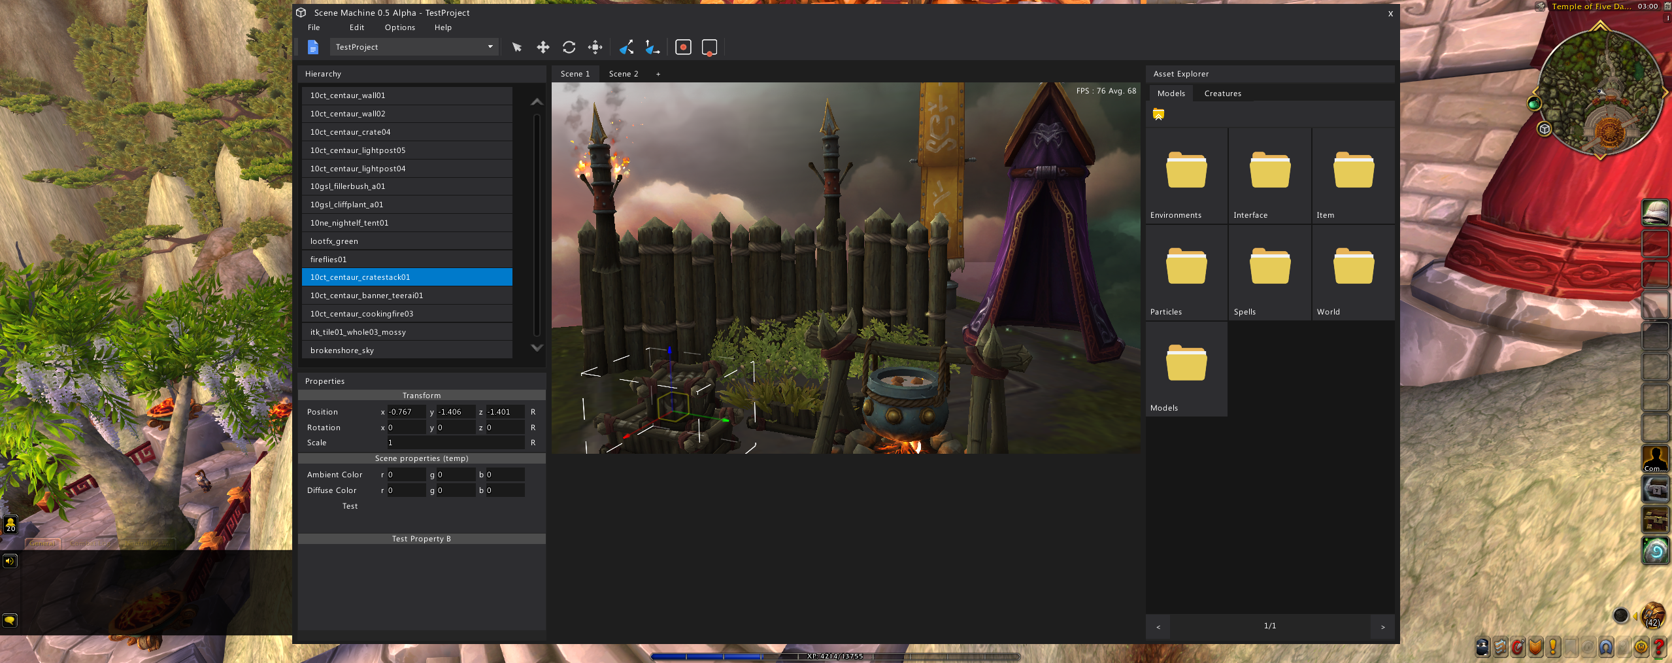Toggle pivot center mode button
The width and height of the screenshot is (1672, 663).
click(683, 47)
